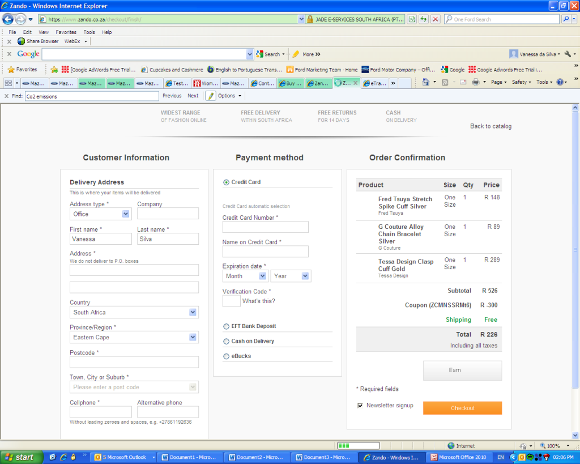Open Microsoft Office 2010 taskbar item

pos(459,457)
